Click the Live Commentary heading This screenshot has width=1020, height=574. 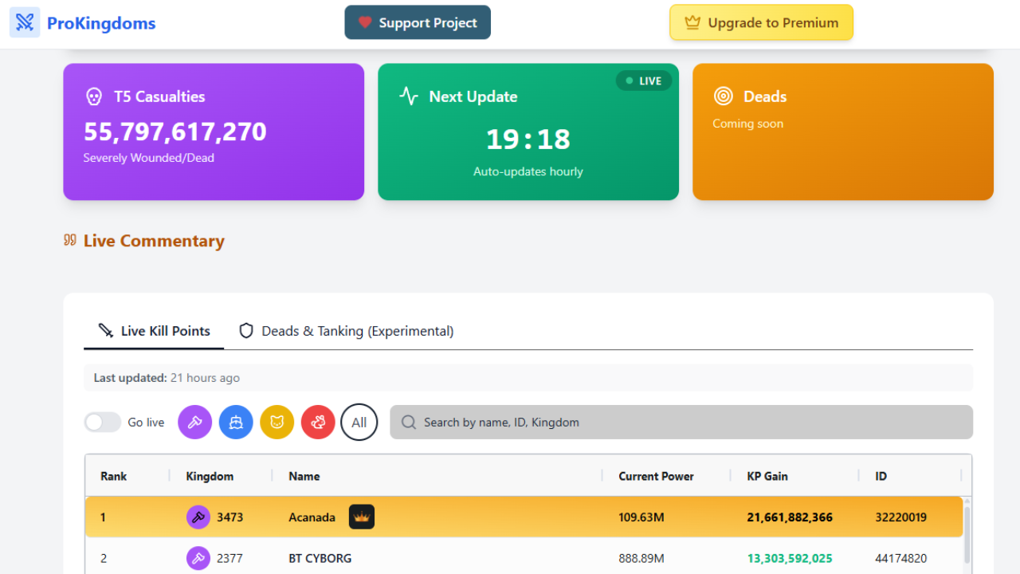pos(154,241)
